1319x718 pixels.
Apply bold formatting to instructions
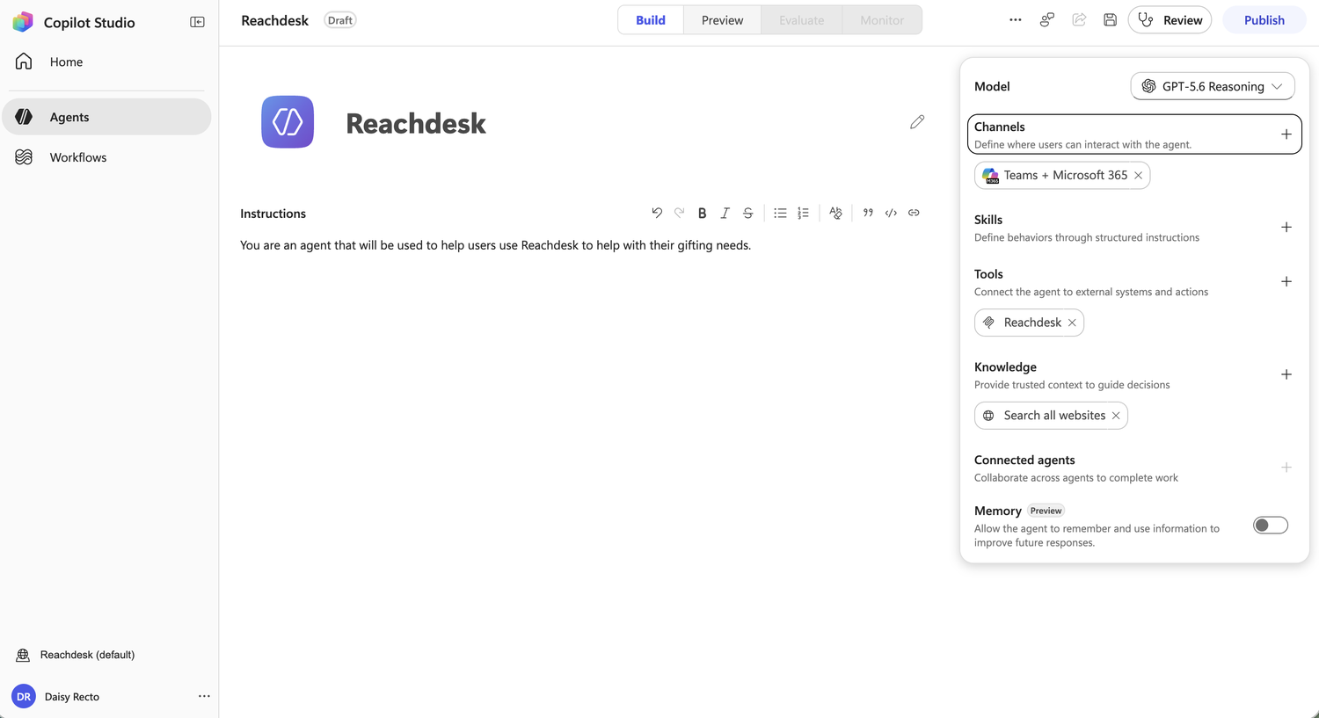pos(702,213)
